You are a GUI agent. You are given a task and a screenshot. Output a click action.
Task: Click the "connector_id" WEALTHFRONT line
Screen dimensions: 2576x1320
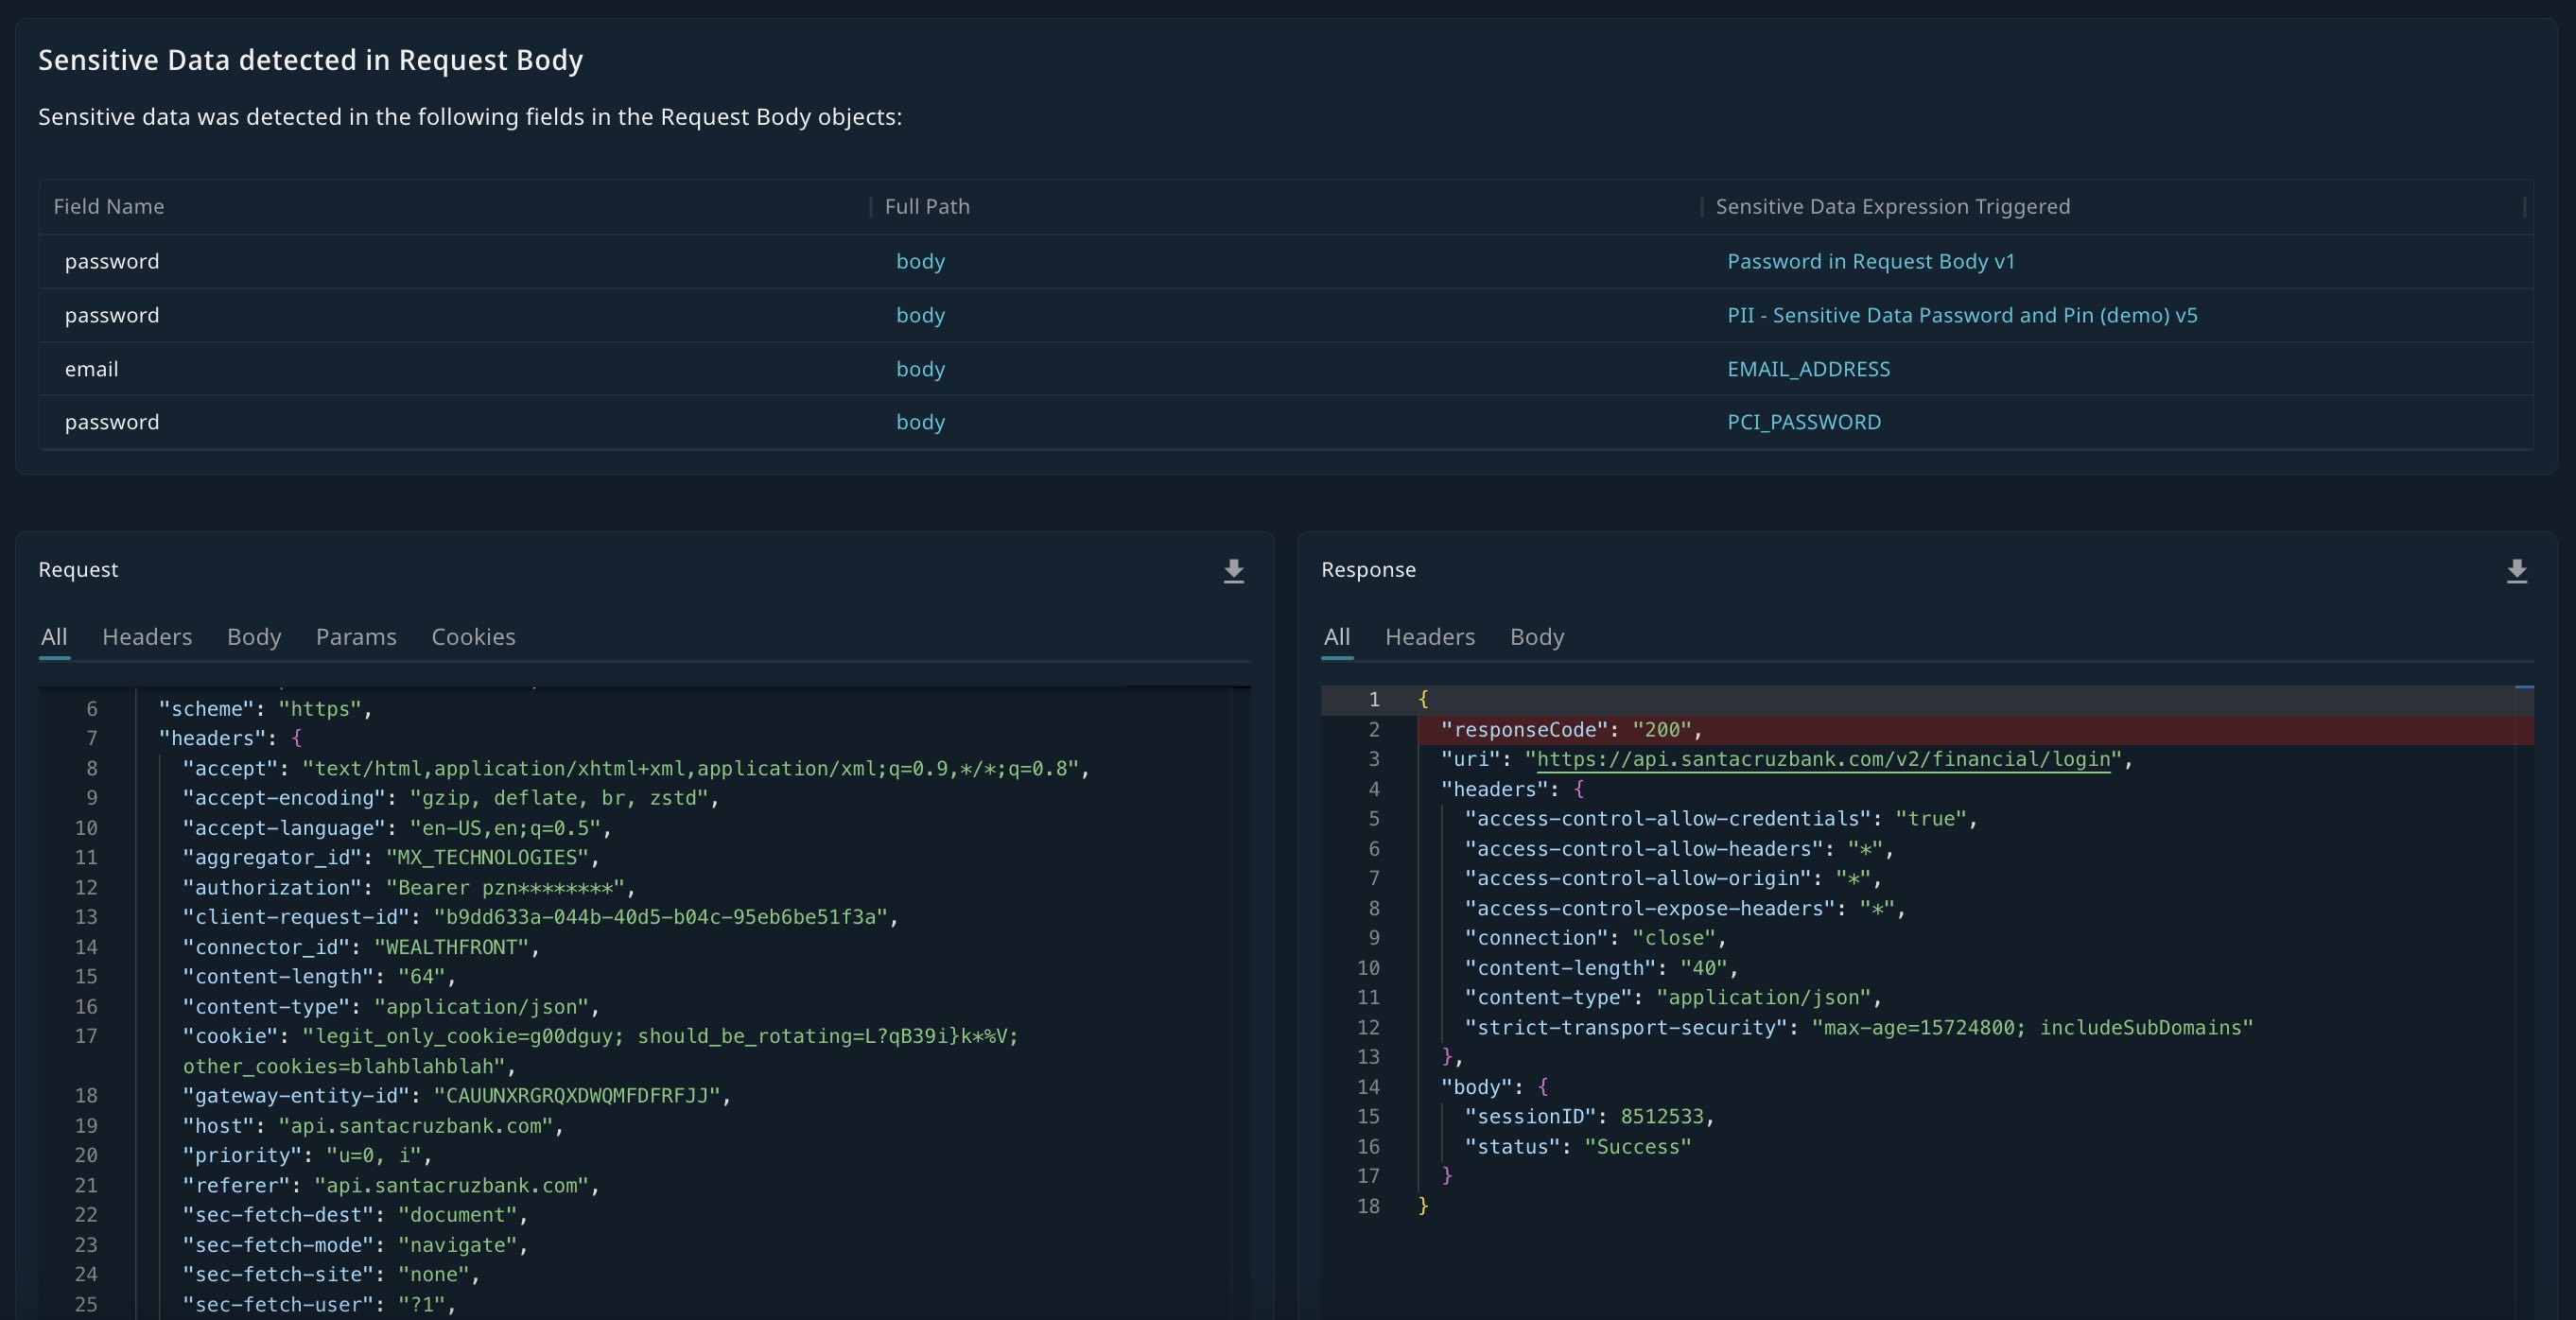361,947
